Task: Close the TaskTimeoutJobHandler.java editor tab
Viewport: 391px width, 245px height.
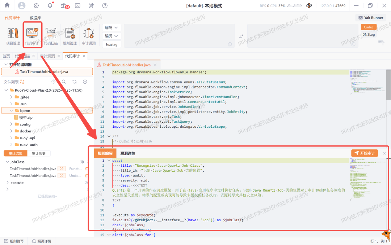Action: click(x=155, y=65)
